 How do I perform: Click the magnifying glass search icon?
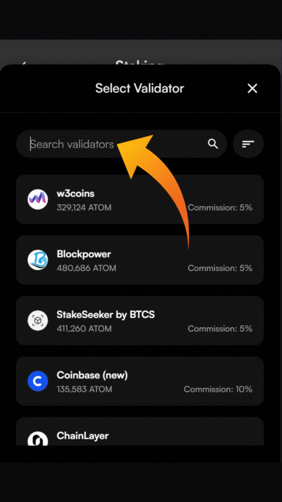[x=213, y=144]
